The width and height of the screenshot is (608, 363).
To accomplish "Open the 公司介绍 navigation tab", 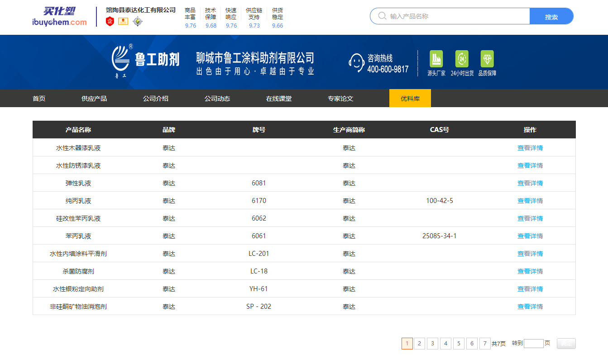I will coord(156,98).
